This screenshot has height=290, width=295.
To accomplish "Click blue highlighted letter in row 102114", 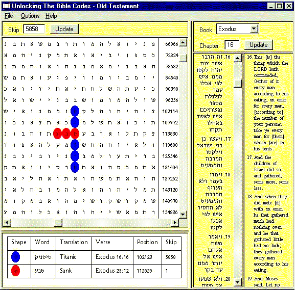I will pyautogui.click(x=75, y=111).
